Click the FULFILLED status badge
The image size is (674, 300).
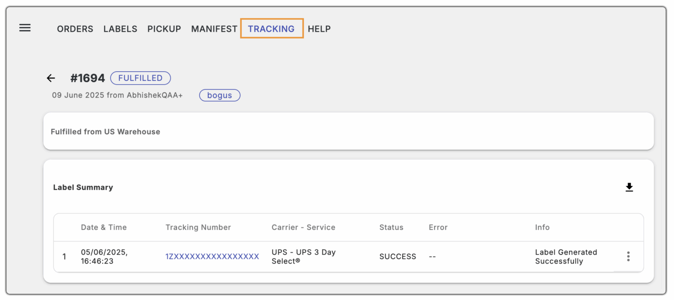(x=140, y=78)
